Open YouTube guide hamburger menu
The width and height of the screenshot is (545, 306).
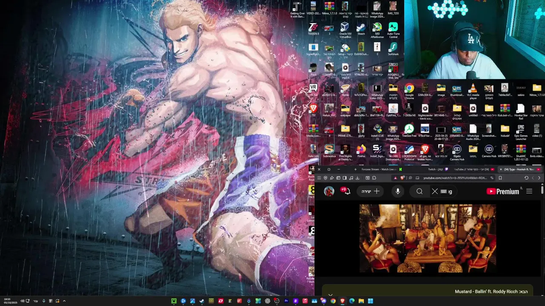[529, 191]
